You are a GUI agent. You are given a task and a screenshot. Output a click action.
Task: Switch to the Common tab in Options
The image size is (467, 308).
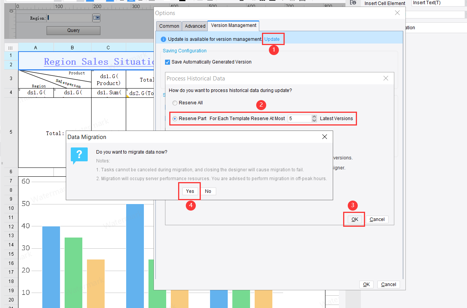[169, 26]
